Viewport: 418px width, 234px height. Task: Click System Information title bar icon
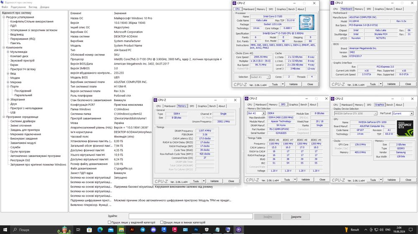[3, 2]
